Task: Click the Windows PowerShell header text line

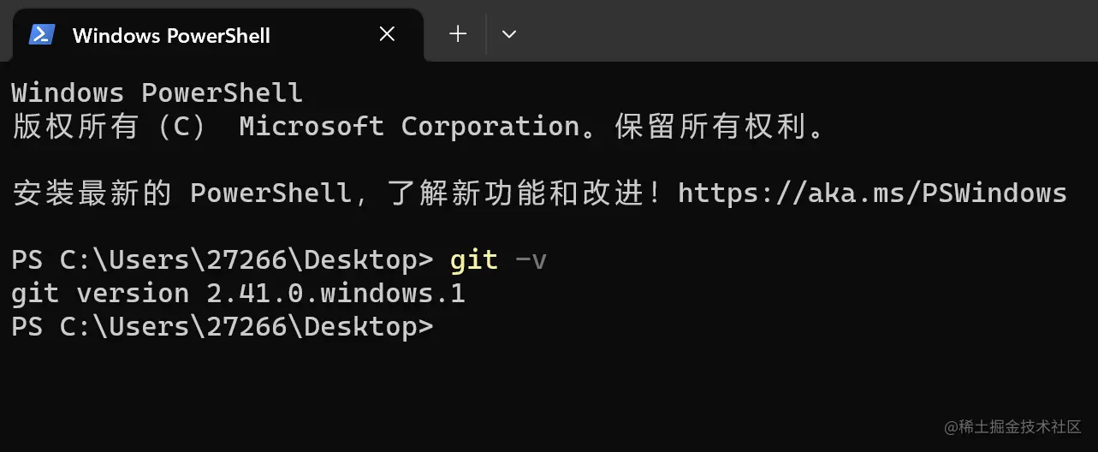Action: (157, 92)
